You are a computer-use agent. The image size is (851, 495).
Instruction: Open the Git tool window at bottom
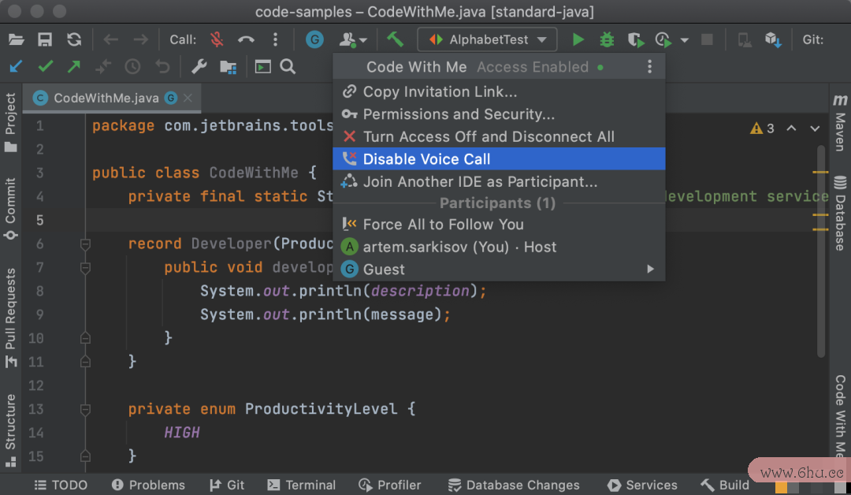pos(227,485)
